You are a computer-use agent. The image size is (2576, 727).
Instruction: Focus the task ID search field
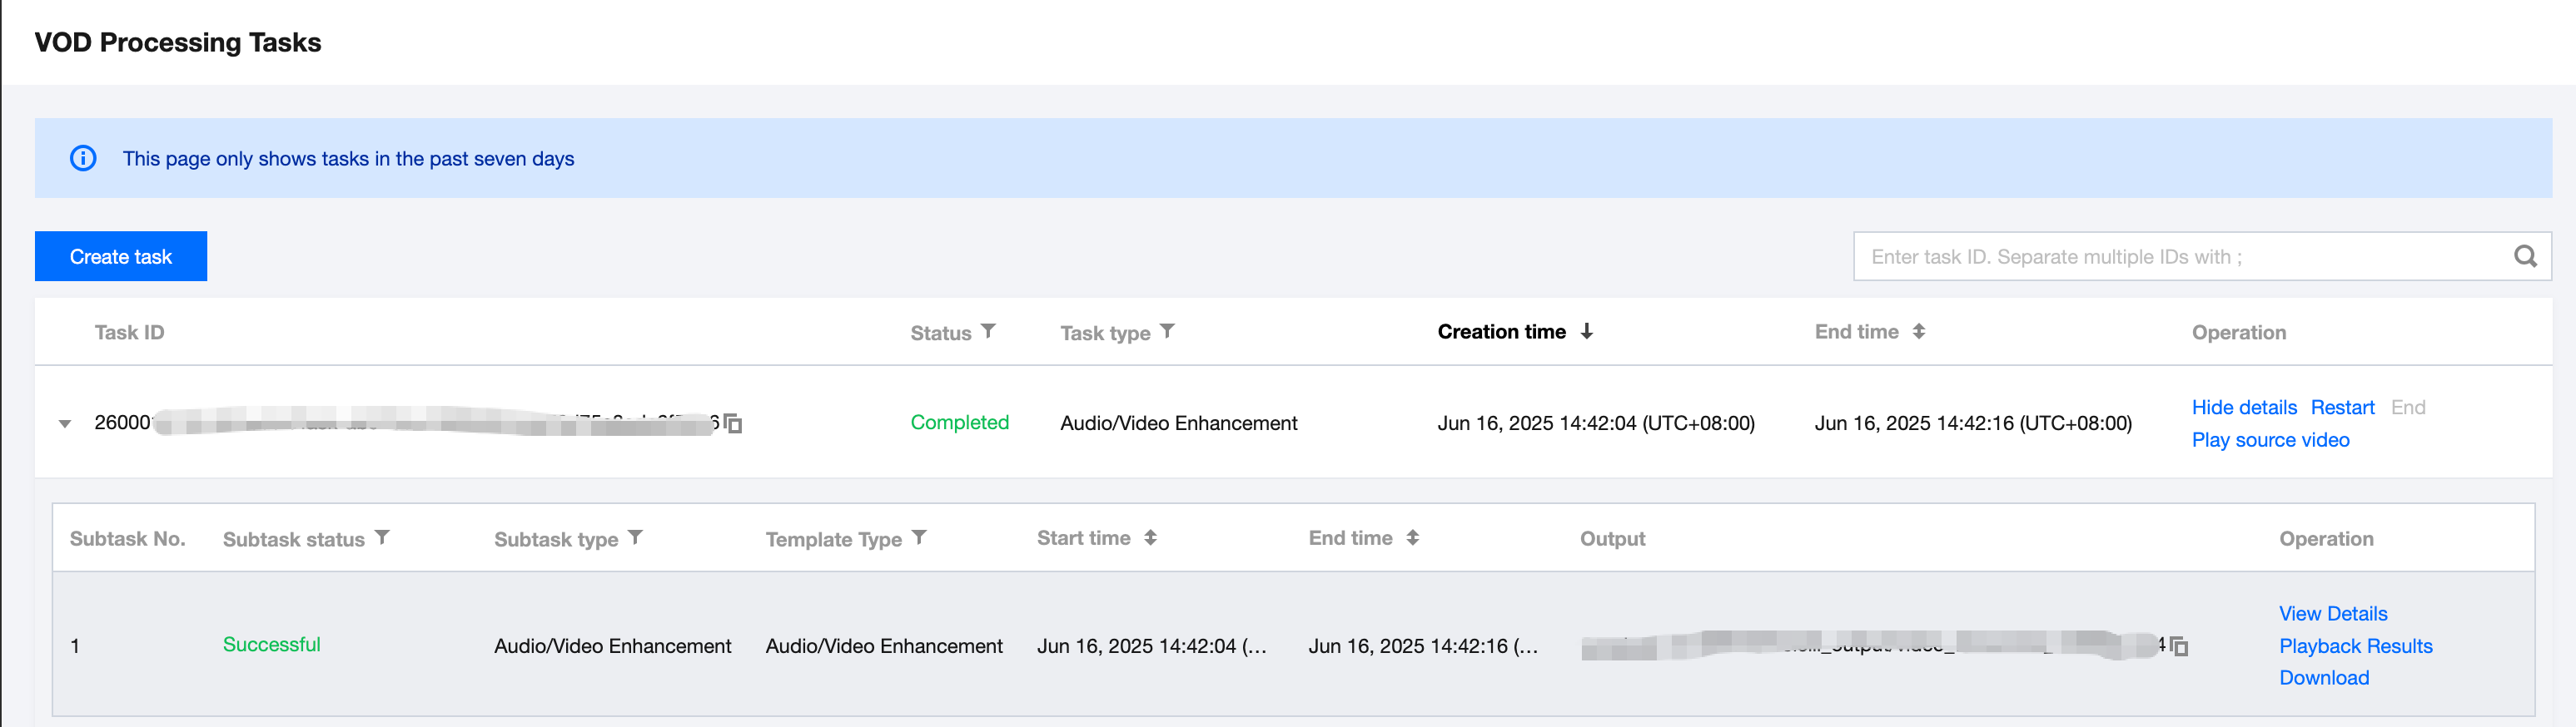2180,257
